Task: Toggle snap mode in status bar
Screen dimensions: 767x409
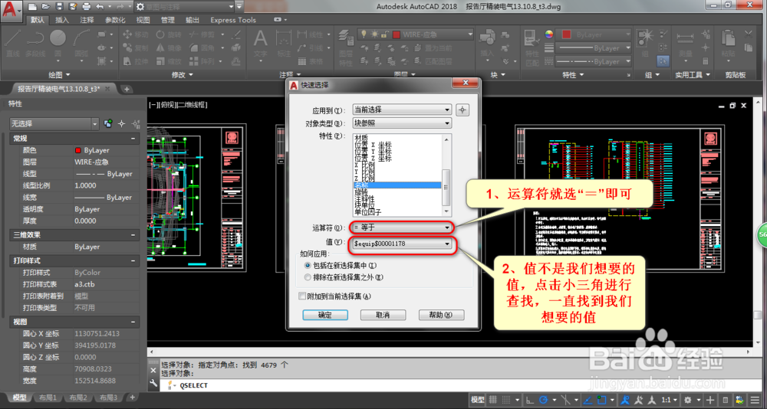Action: pos(507,399)
